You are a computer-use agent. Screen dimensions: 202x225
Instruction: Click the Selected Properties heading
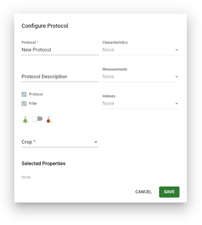point(43,163)
